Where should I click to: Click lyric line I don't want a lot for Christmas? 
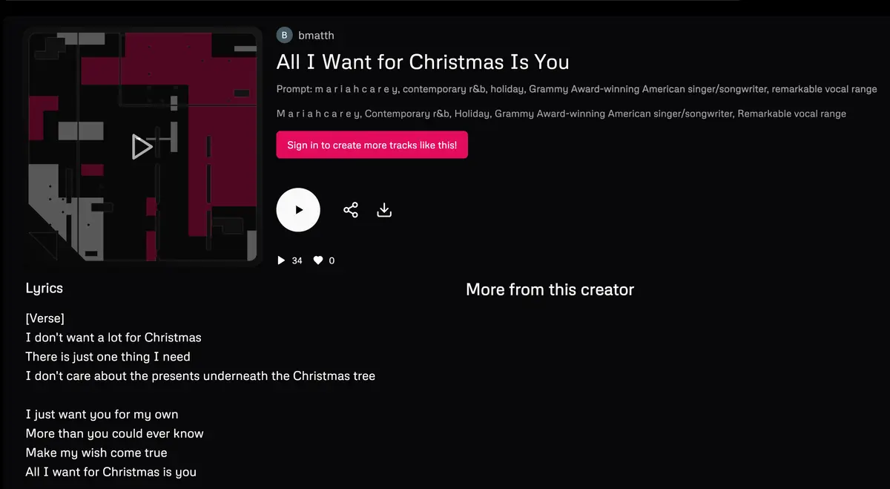click(113, 337)
